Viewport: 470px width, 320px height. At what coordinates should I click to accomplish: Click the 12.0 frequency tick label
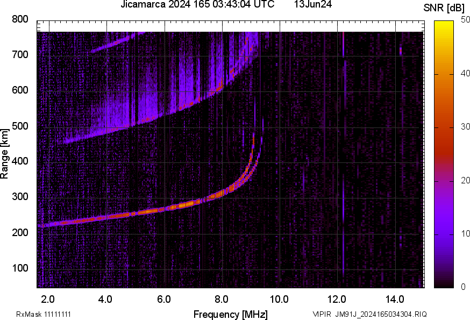337,299
